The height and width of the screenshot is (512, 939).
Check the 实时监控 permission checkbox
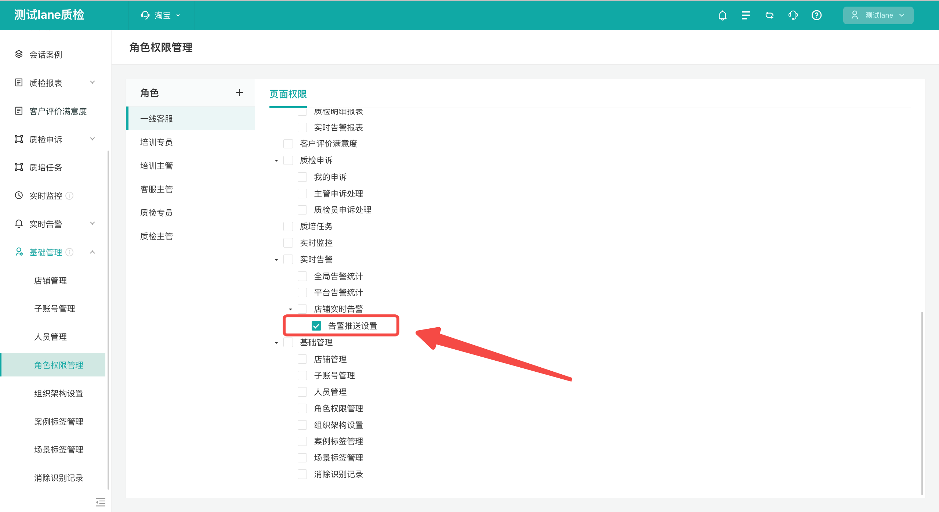click(288, 243)
